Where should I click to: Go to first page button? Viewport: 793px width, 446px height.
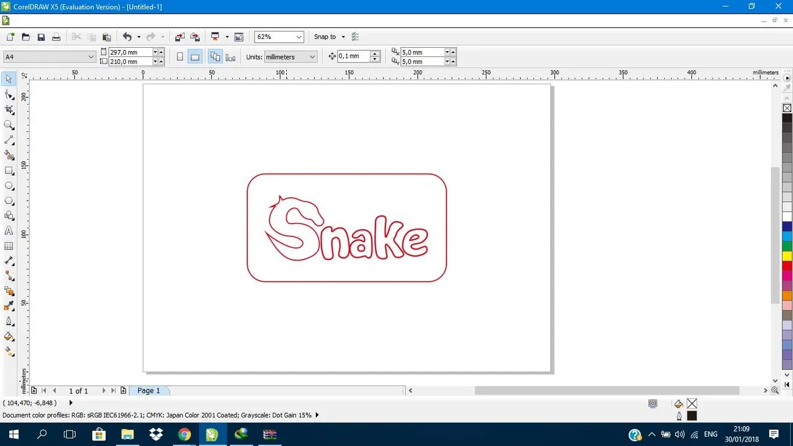point(43,391)
